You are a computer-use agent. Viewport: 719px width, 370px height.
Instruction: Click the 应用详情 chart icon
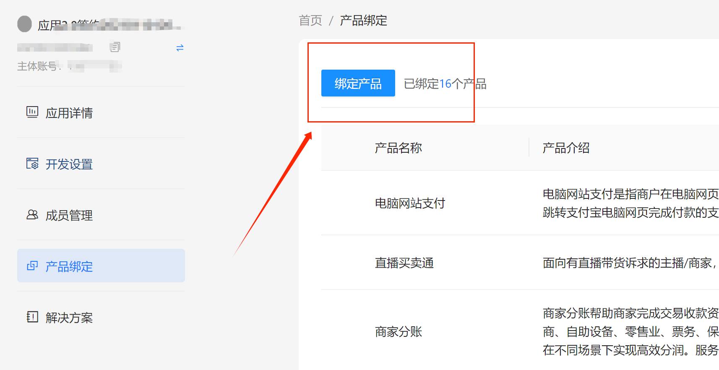(32, 112)
